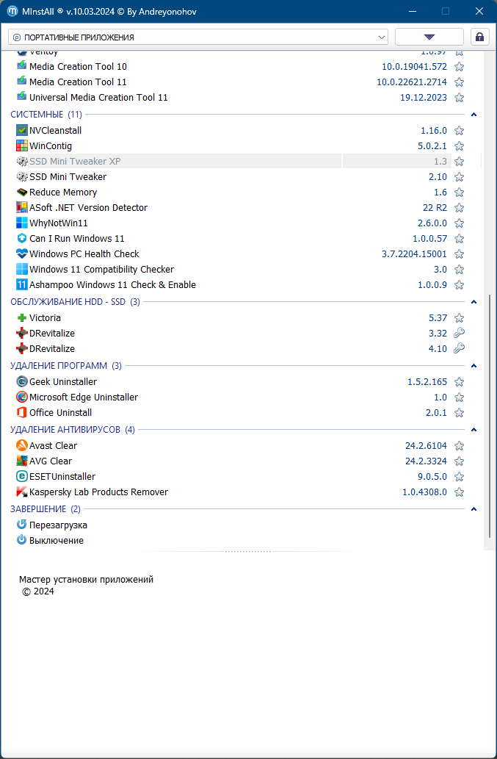Toggle favorite star for AVG Clear
This screenshot has width=497, height=759.
click(460, 461)
